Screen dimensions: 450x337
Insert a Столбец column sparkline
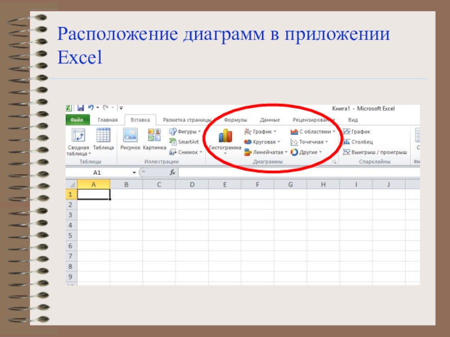(358, 142)
